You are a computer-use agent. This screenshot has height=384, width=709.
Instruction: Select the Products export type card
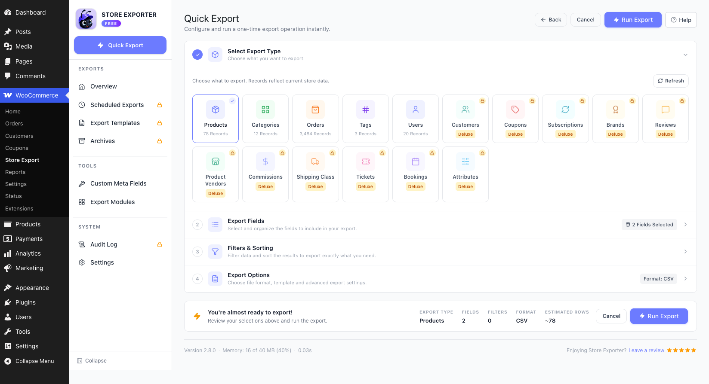[x=216, y=119]
